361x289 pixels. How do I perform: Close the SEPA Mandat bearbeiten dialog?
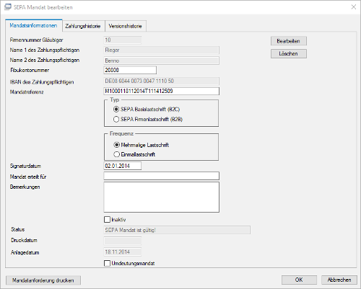pyautogui.click(x=353, y=7)
